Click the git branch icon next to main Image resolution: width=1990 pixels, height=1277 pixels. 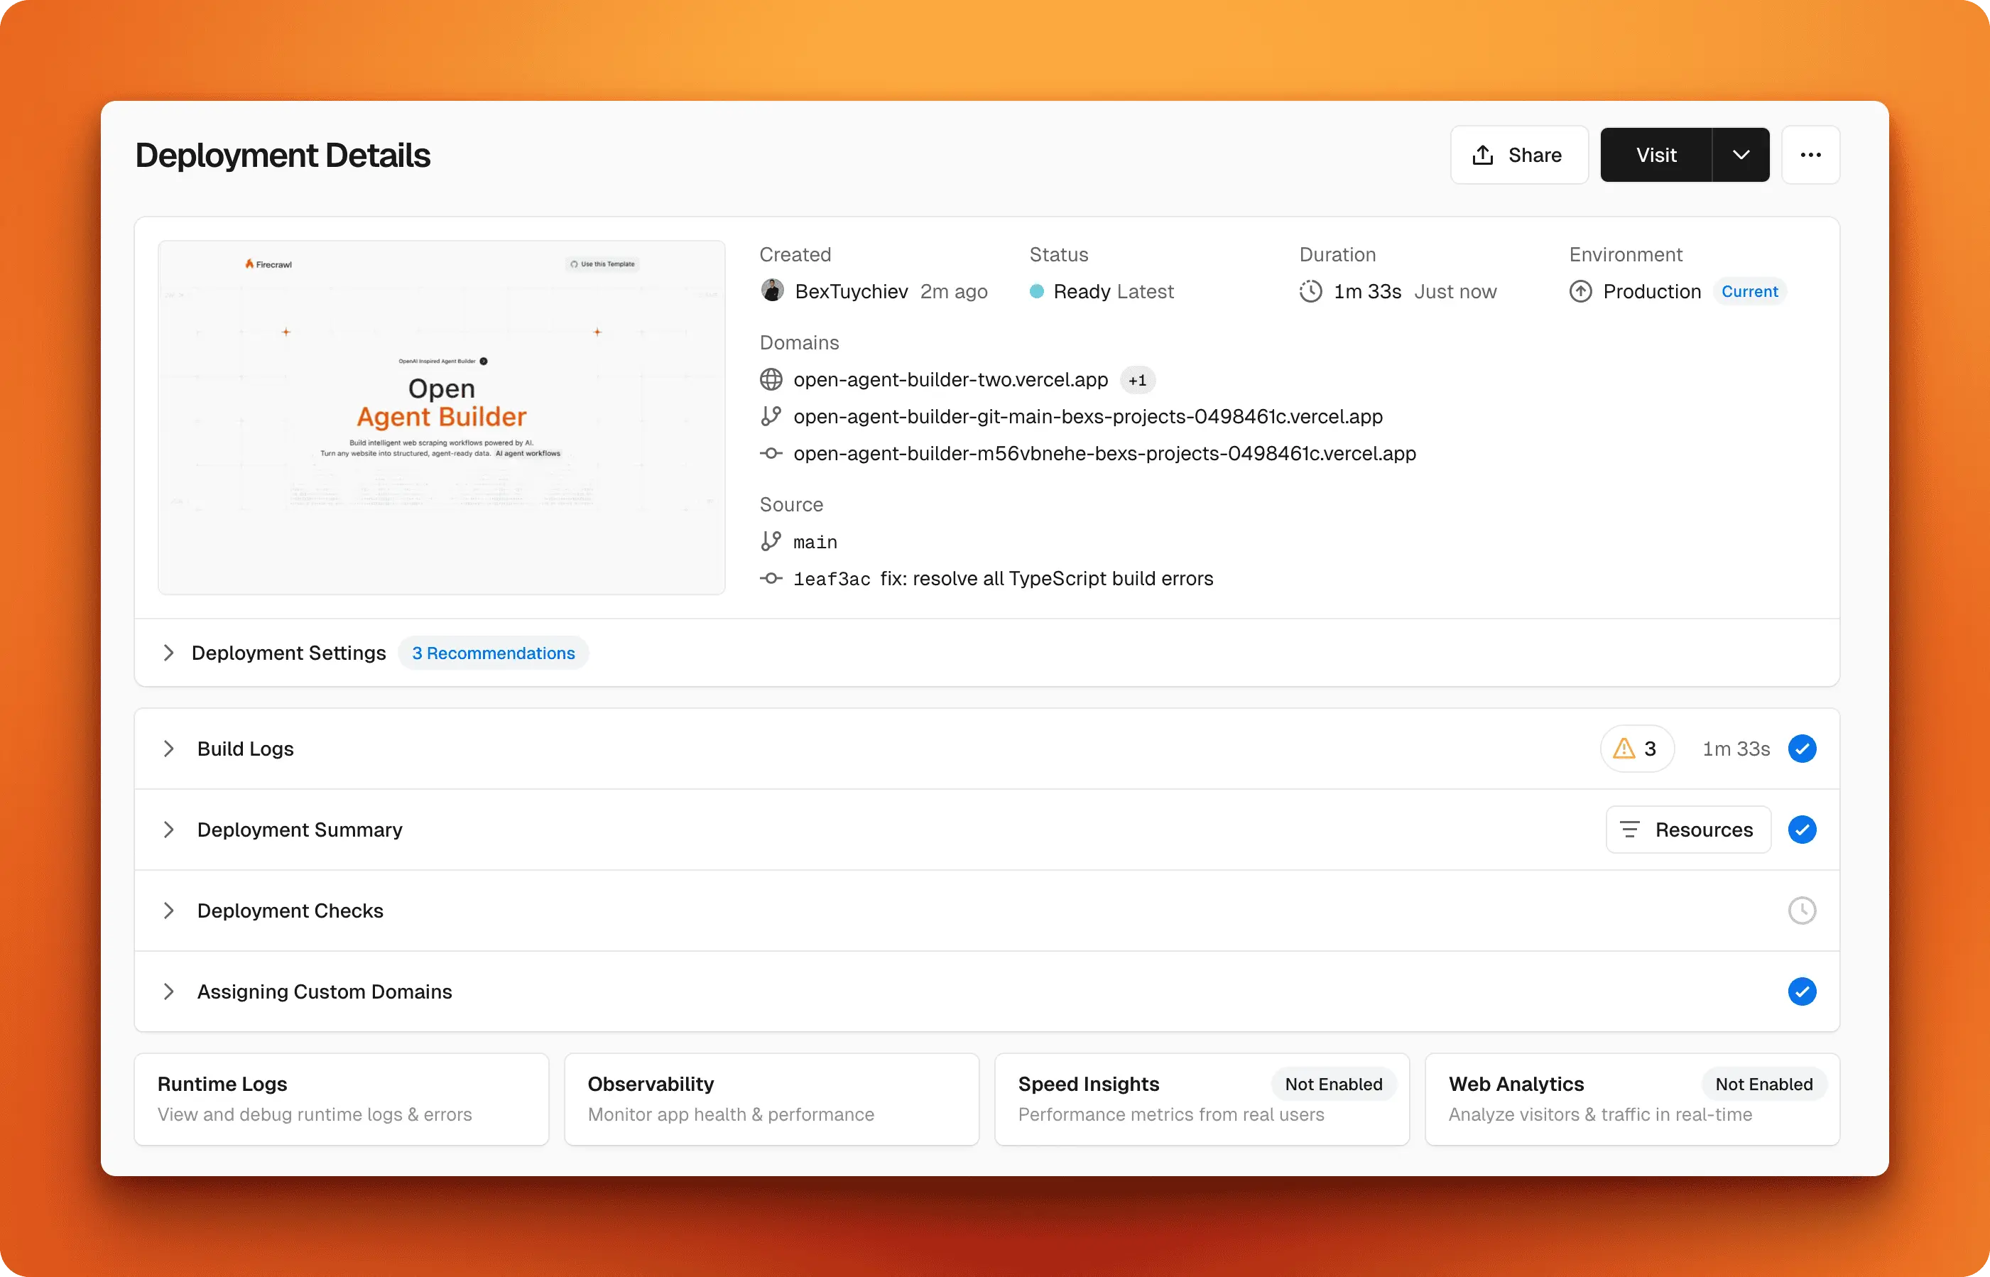[x=771, y=541]
